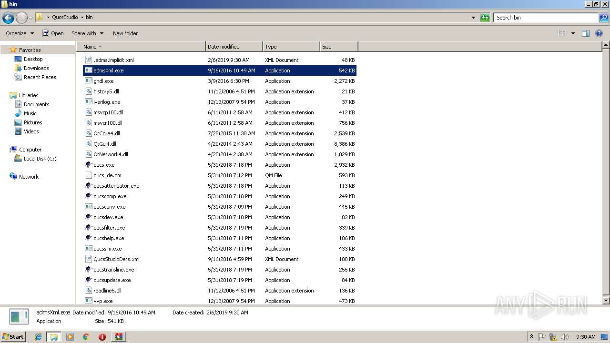Image resolution: width=610 pixels, height=343 pixels.
Task: Click the Back navigation arrow
Action: (x=8, y=18)
